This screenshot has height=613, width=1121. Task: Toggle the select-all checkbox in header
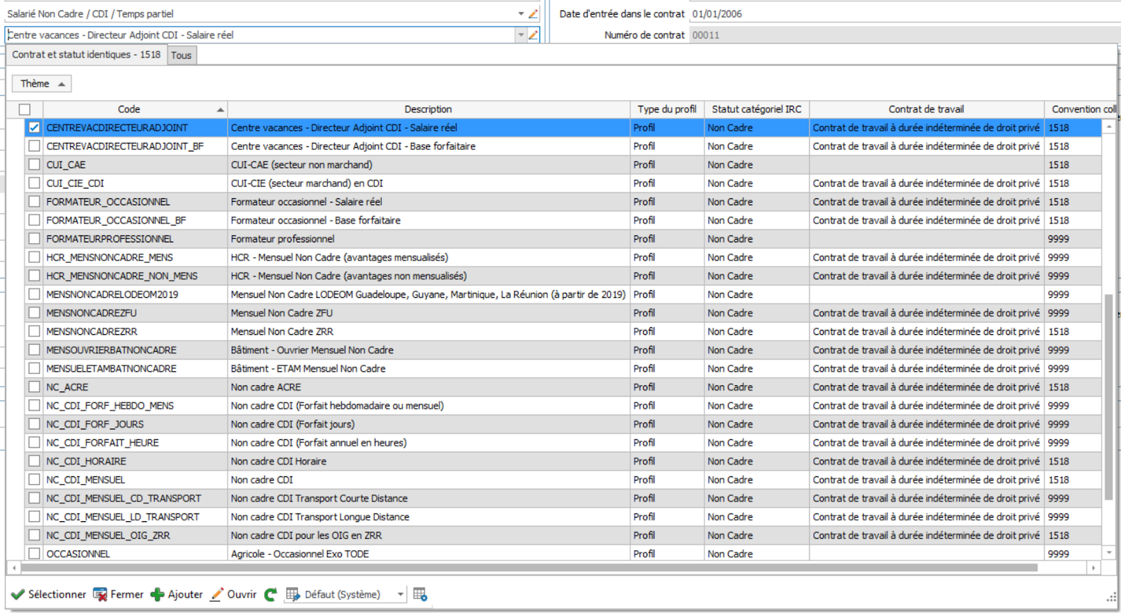25,109
